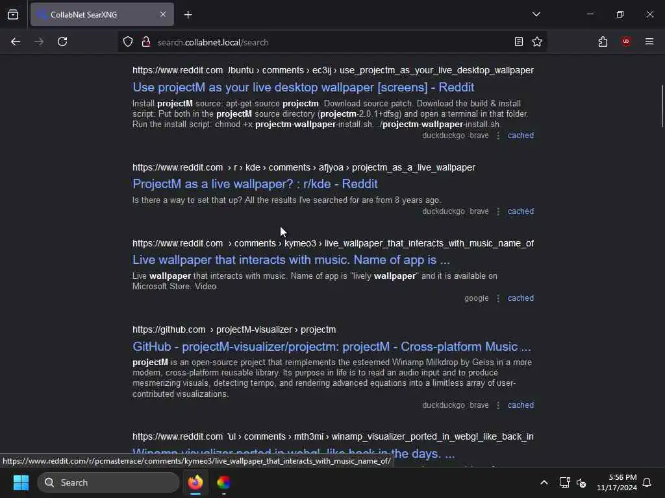665x498 pixels.
Task: Click the site security padlock icon
Action: click(146, 42)
